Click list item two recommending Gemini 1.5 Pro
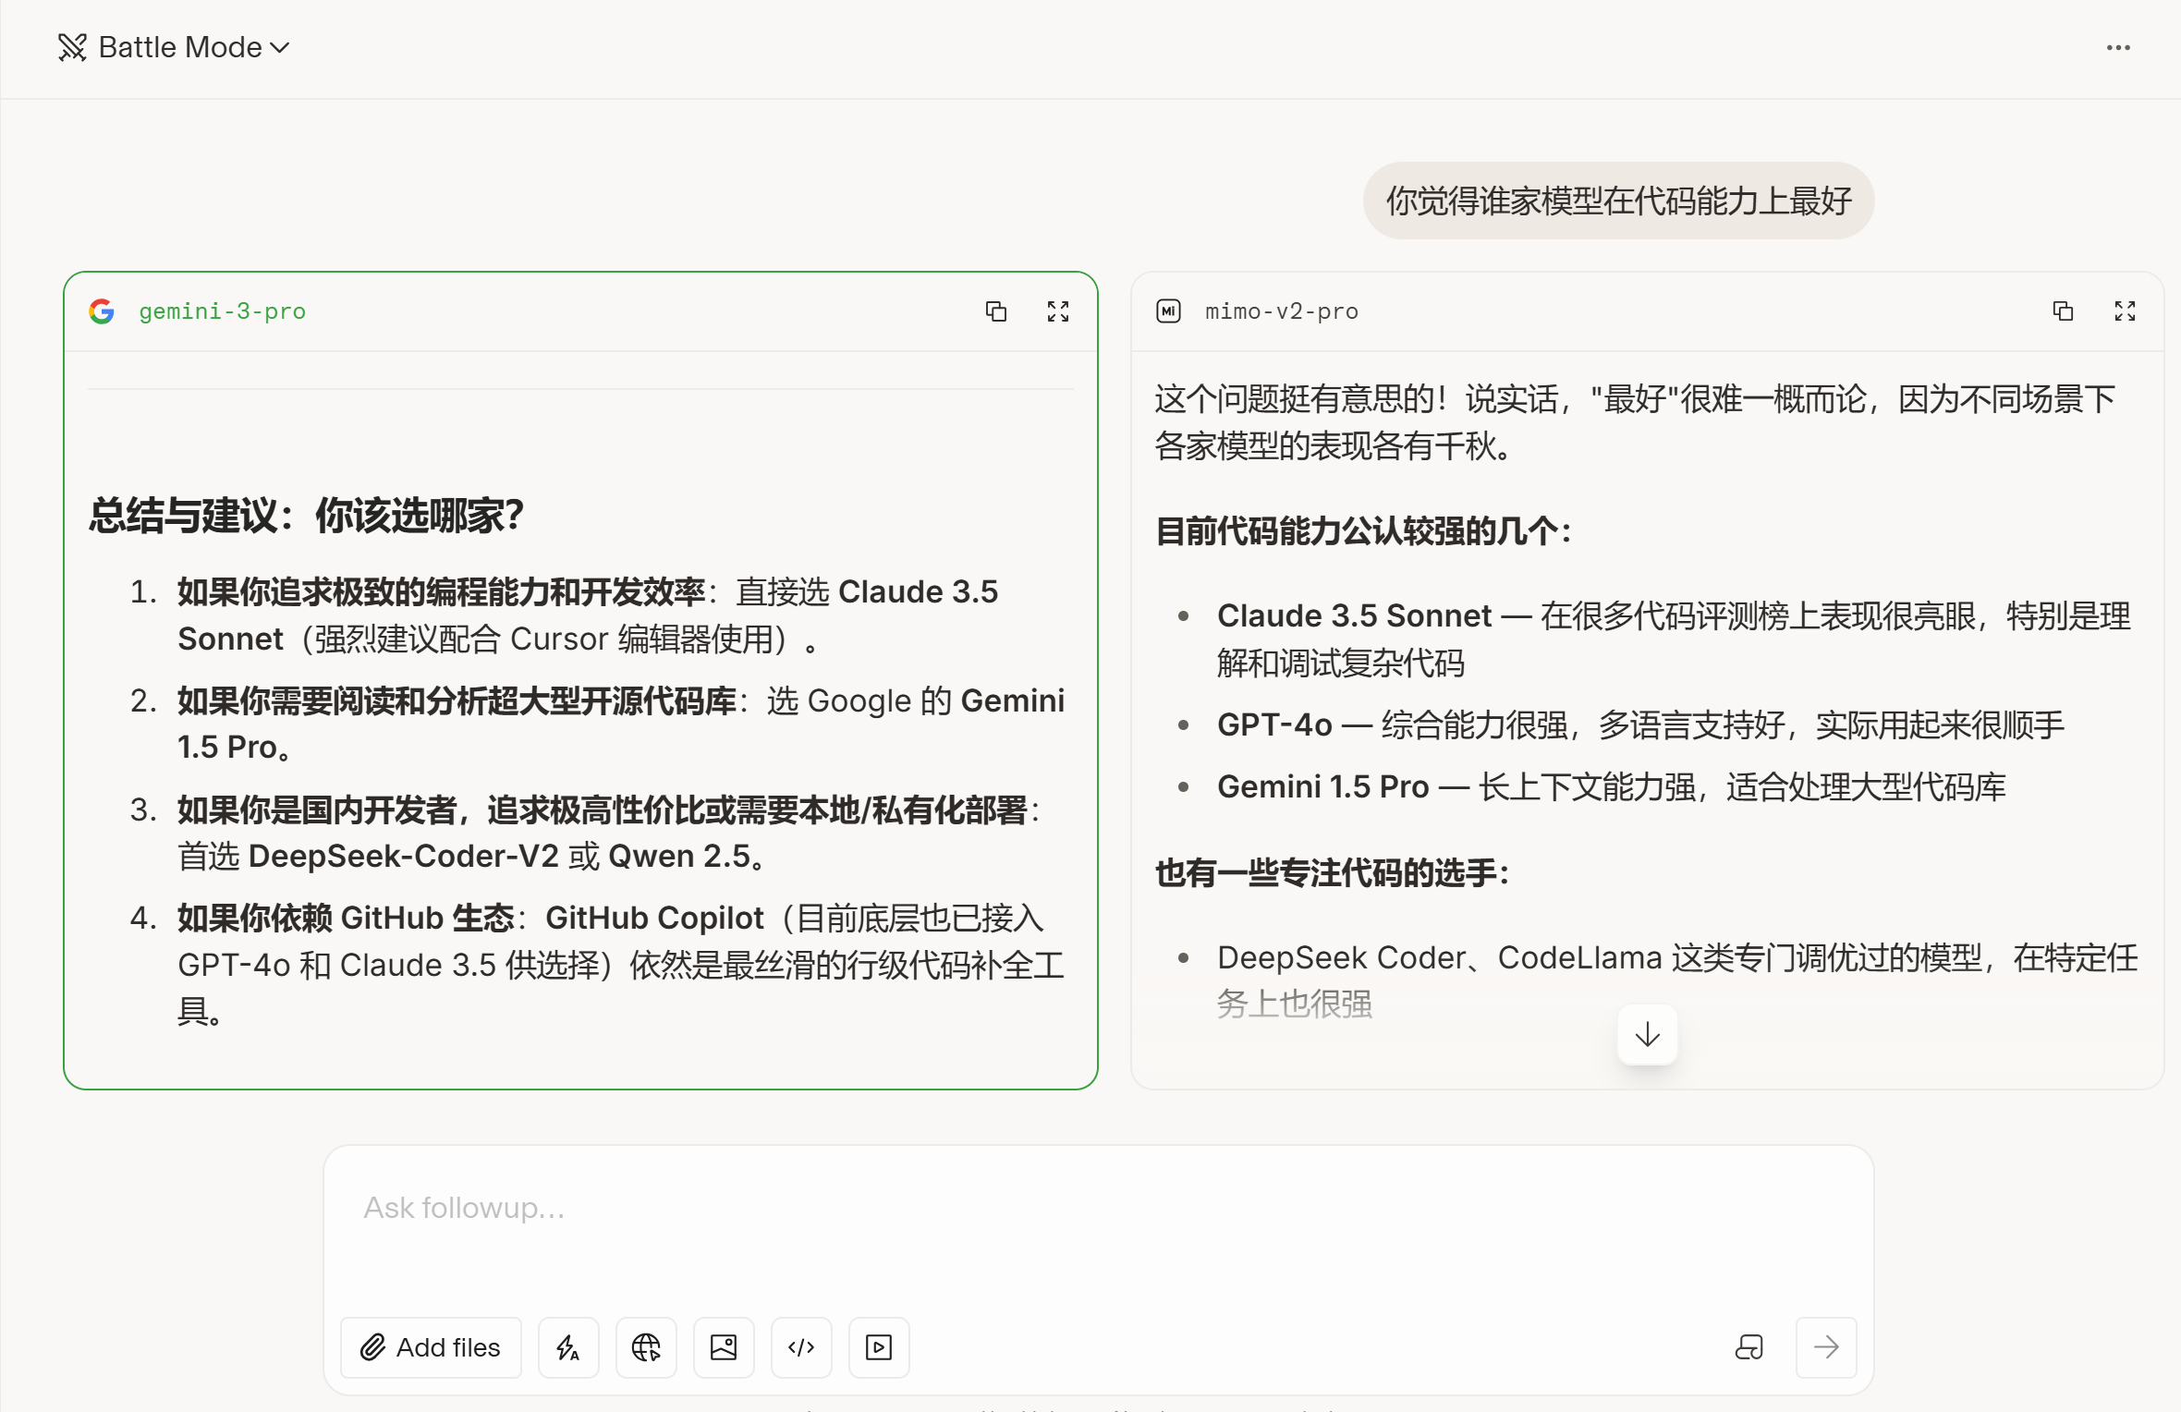This screenshot has height=1412, width=2181. (621, 724)
